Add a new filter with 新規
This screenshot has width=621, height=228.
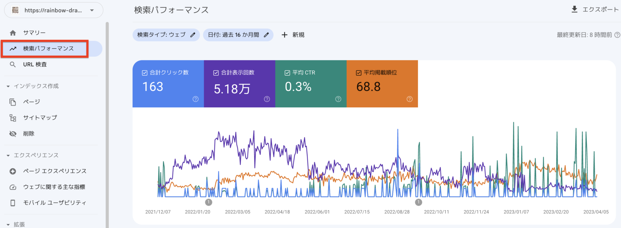pyautogui.click(x=293, y=35)
